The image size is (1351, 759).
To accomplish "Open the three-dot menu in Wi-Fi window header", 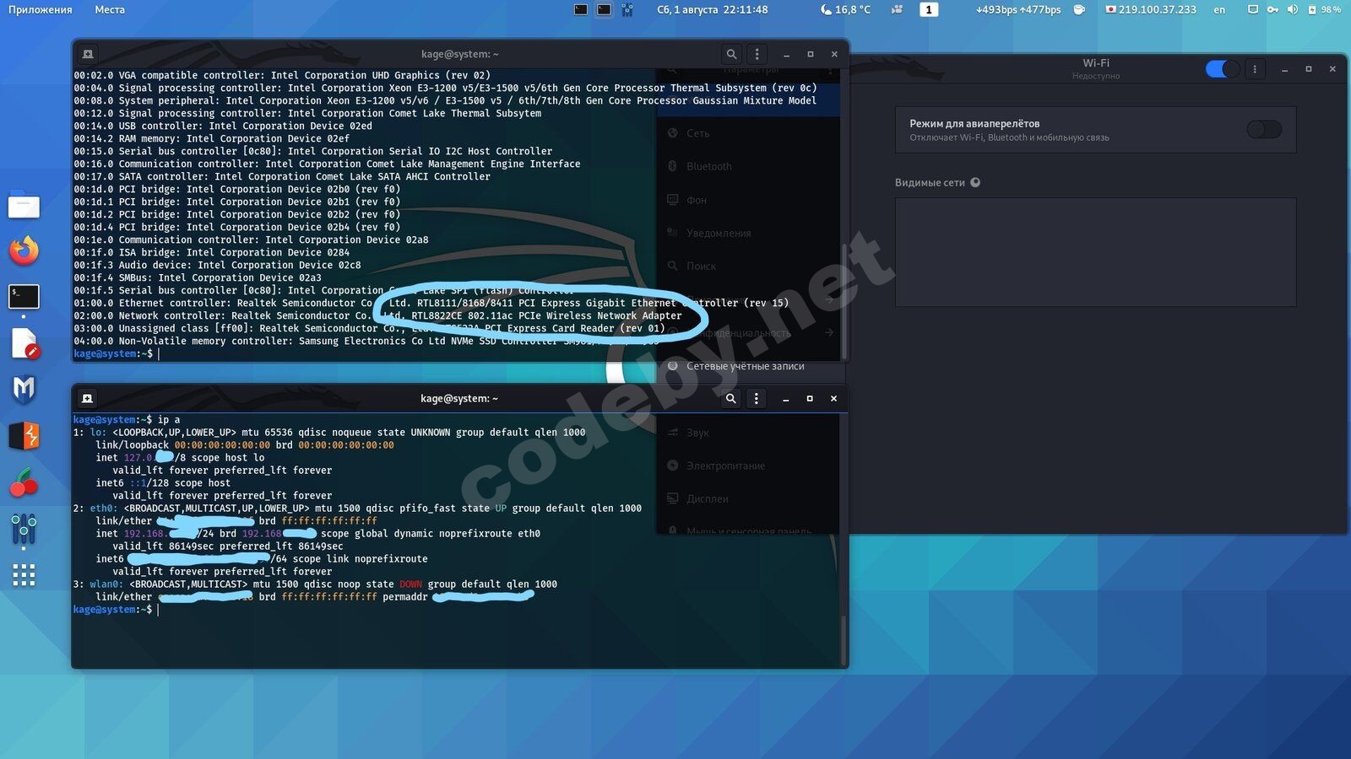I will point(1255,69).
